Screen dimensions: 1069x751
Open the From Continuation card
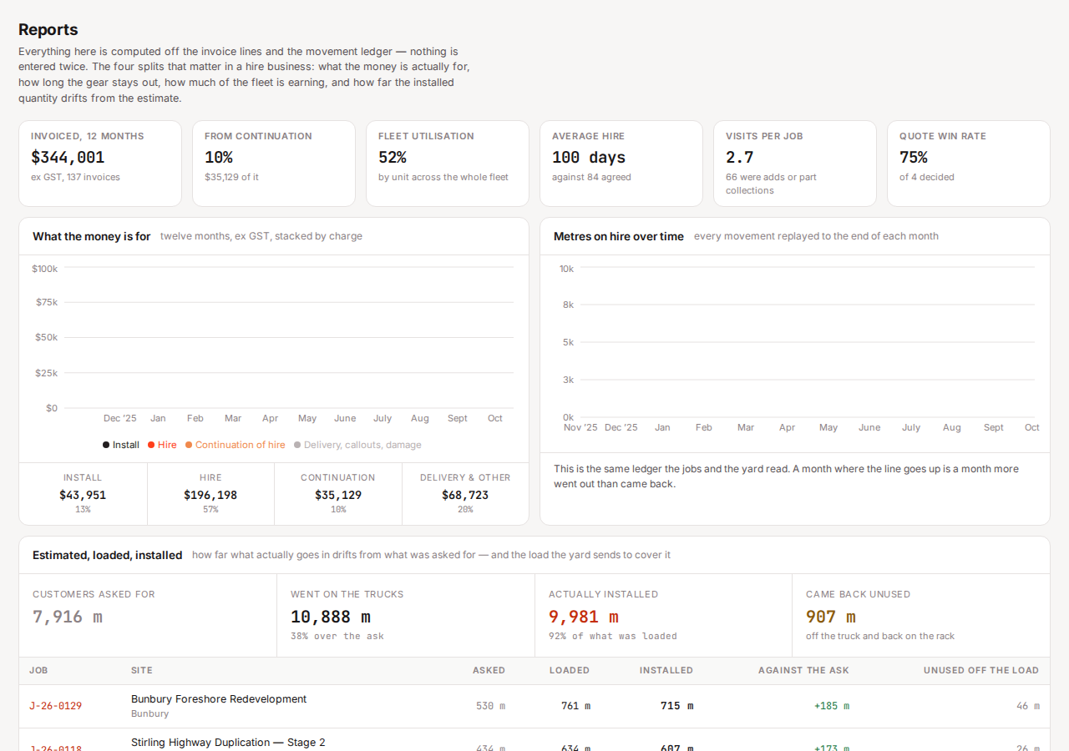[x=274, y=164]
